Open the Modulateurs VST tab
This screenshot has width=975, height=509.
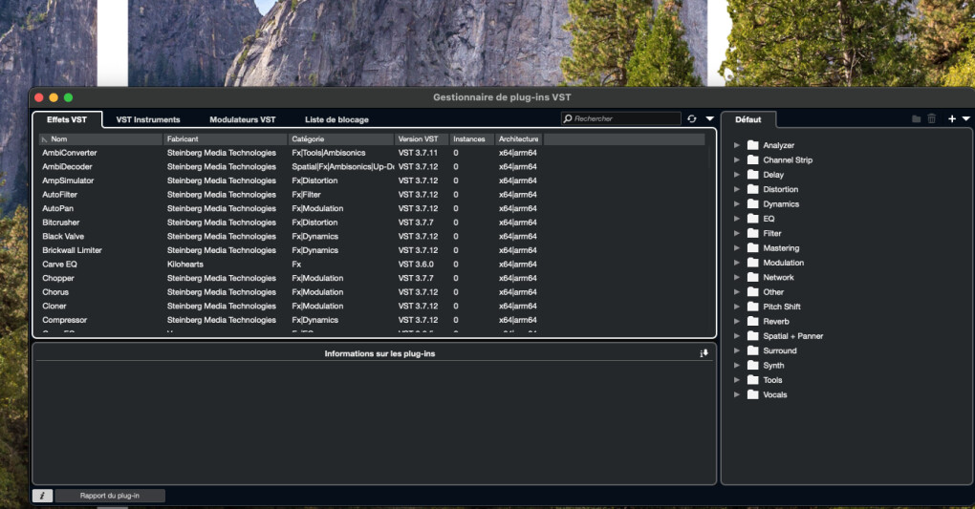[243, 119]
